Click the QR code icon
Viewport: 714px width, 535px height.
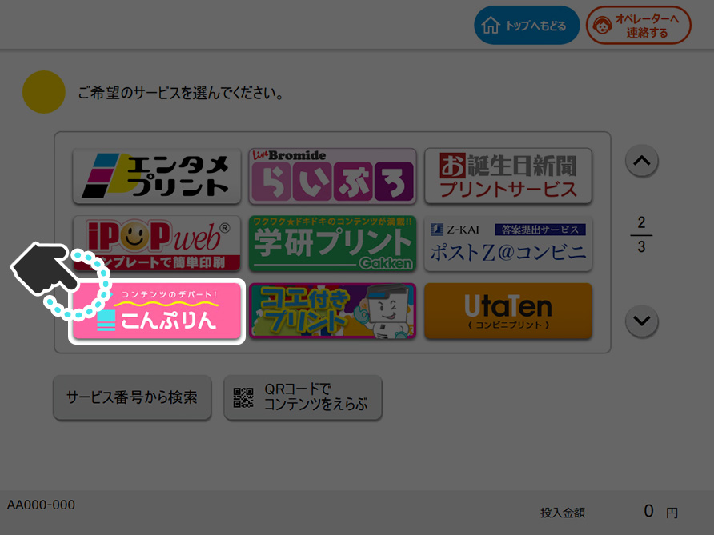[243, 397]
